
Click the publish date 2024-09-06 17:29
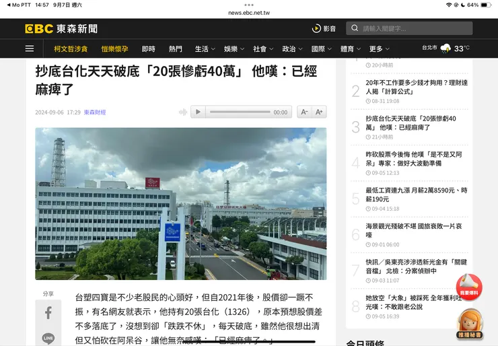[x=58, y=112]
